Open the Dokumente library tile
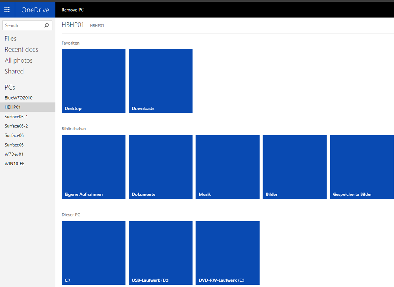 (160, 167)
